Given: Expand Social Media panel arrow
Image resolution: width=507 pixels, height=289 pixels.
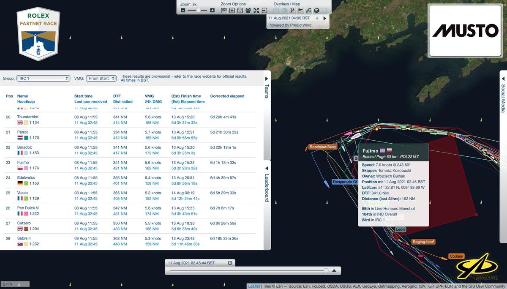Looking at the screenshot, I should click(503, 79).
